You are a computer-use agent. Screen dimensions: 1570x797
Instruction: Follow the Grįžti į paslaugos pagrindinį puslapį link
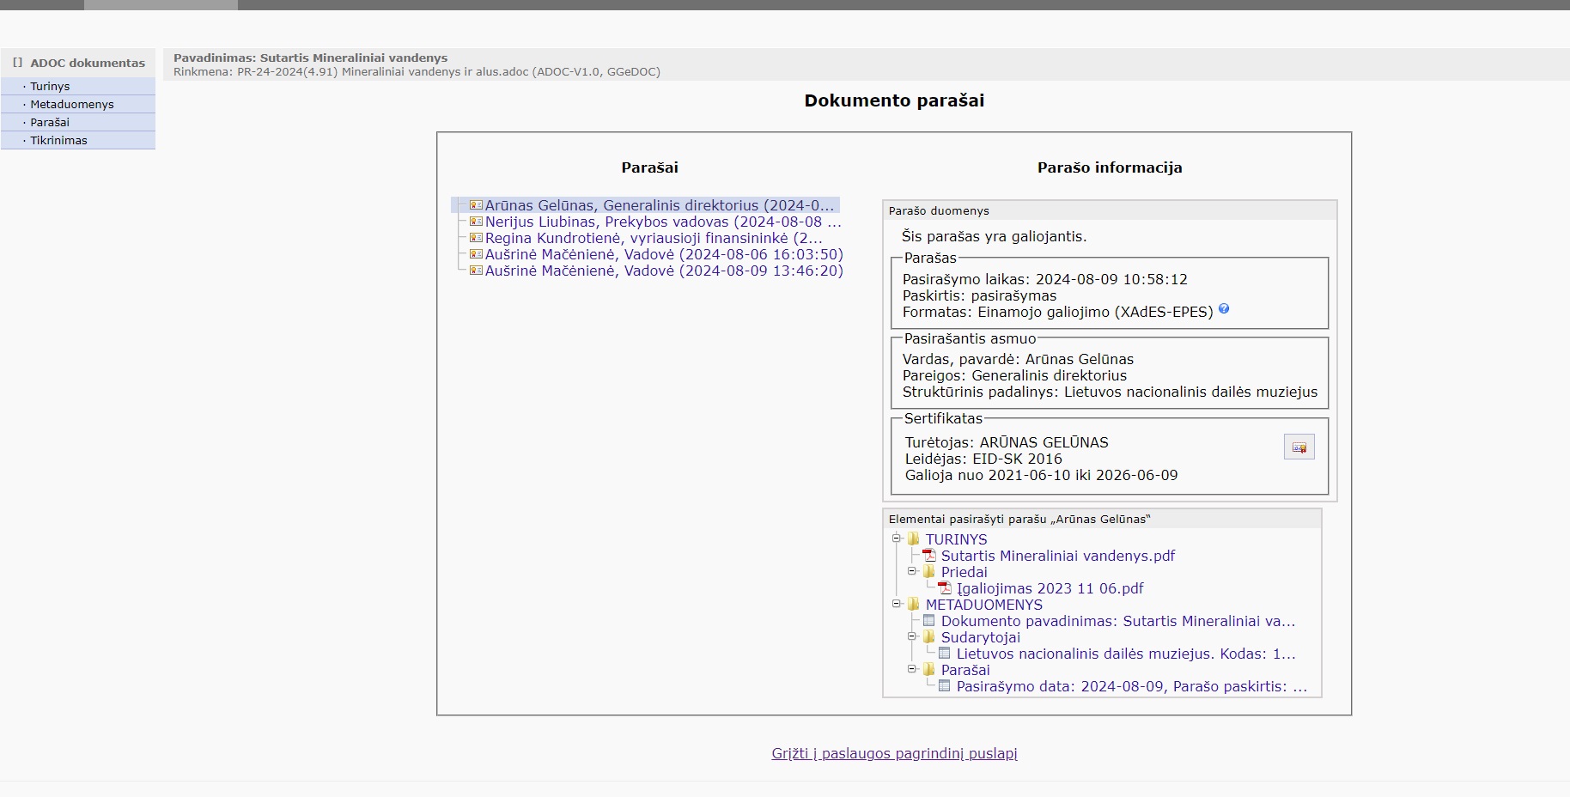coord(894,753)
